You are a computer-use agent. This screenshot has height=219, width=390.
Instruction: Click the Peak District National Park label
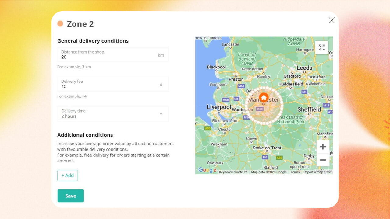pos(291,120)
